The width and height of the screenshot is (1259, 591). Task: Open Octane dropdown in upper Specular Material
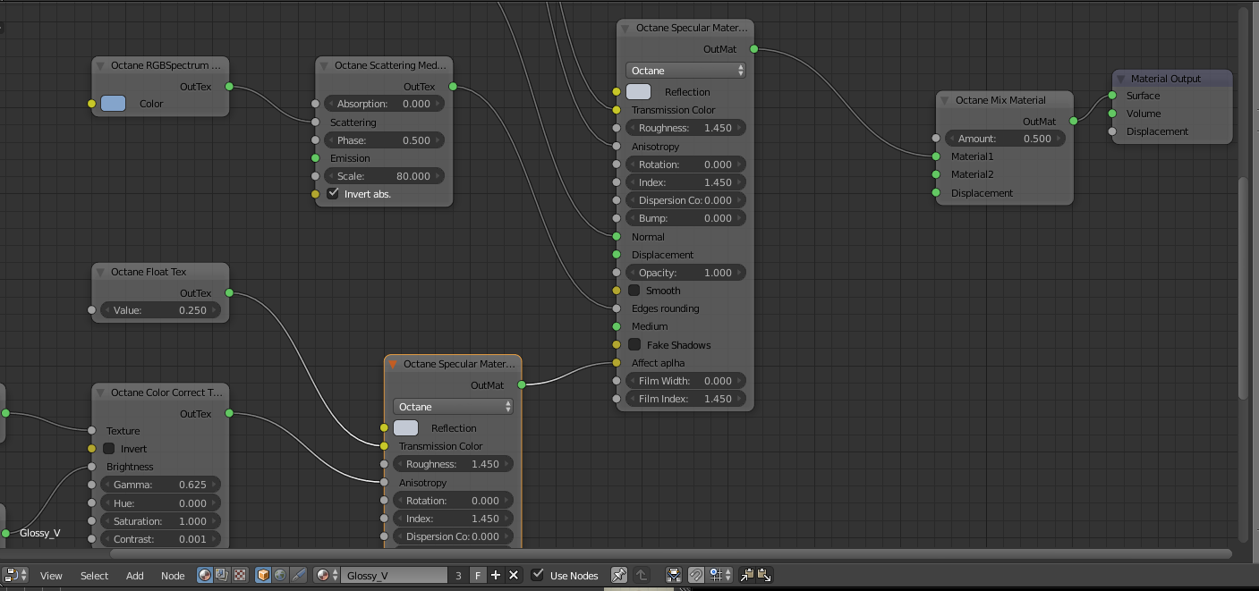(685, 70)
